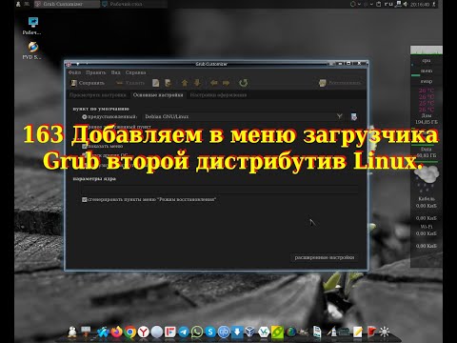
Task: Launch Yandex Browser from the dock
Action: coord(144,333)
